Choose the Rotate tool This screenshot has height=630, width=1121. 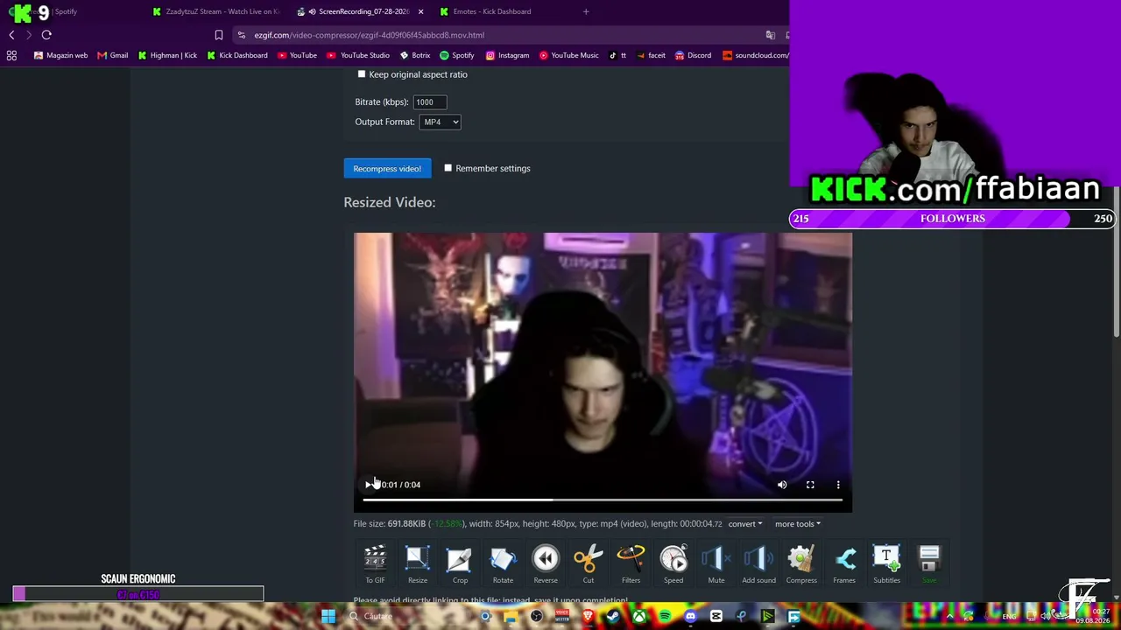point(503,564)
